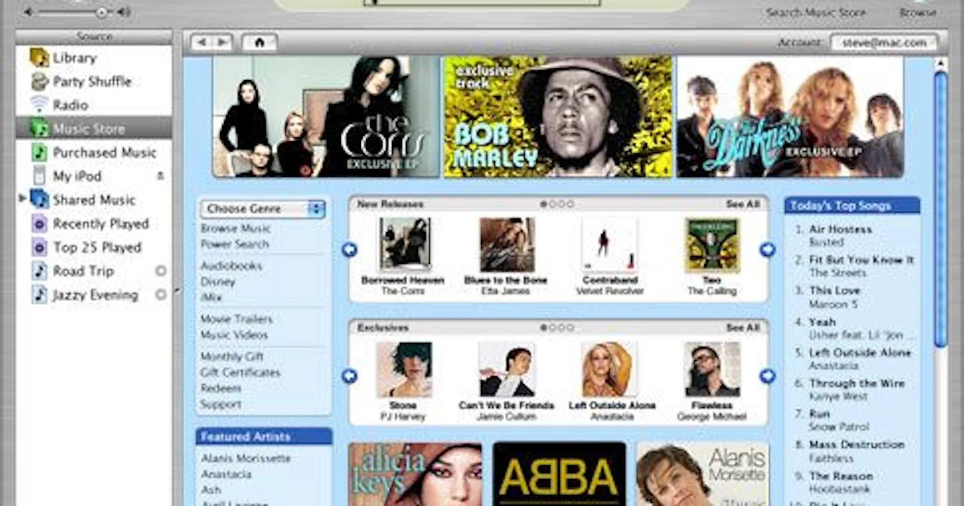The width and height of the screenshot is (964, 506).
Task: Select the first page dot in Exclusives
Action: tap(543, 328)
